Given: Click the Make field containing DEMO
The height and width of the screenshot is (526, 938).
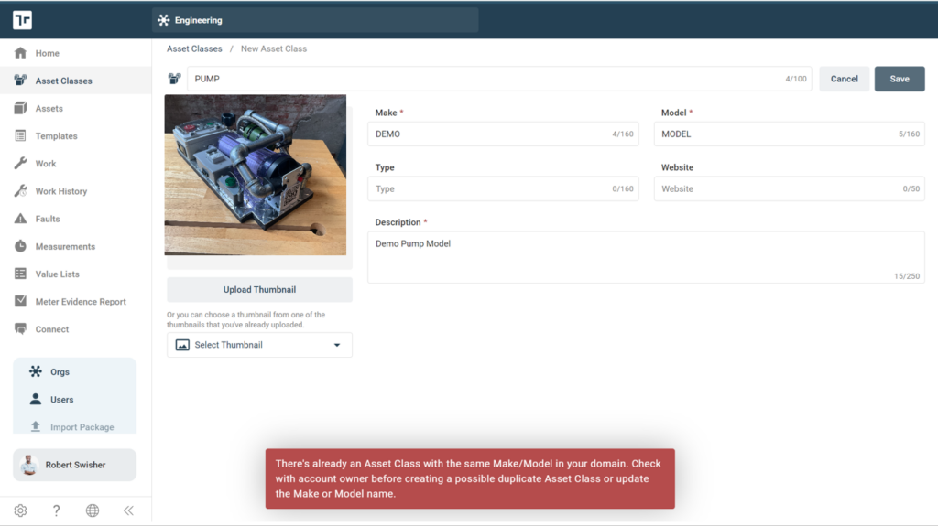Looking at the screenshot, I should (503, 134).
